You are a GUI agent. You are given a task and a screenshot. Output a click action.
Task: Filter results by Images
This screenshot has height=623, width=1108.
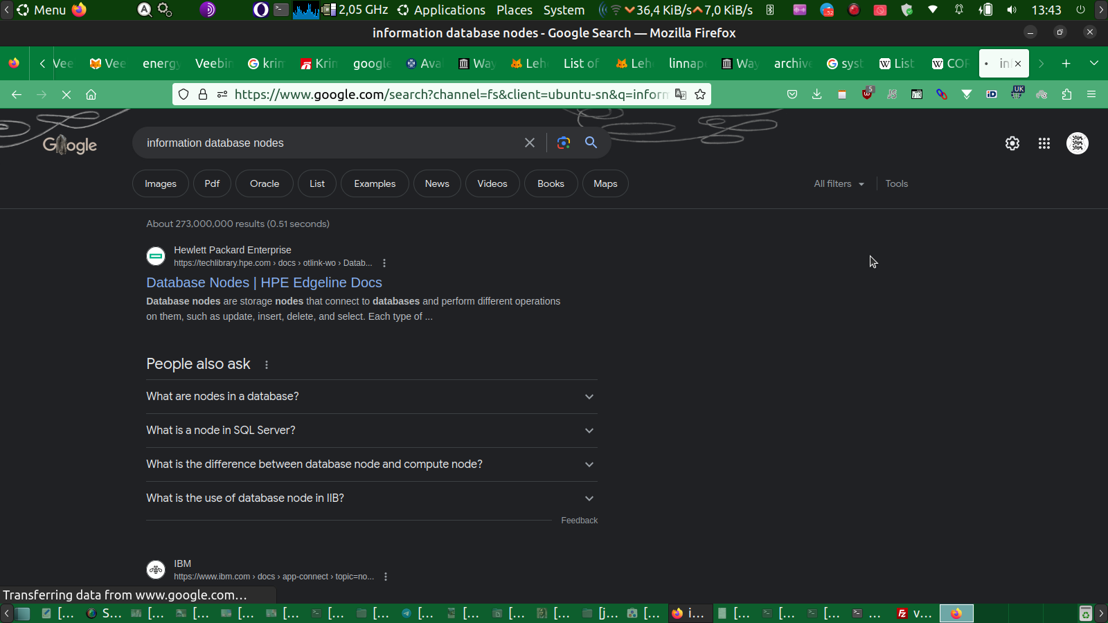point(161,183)
